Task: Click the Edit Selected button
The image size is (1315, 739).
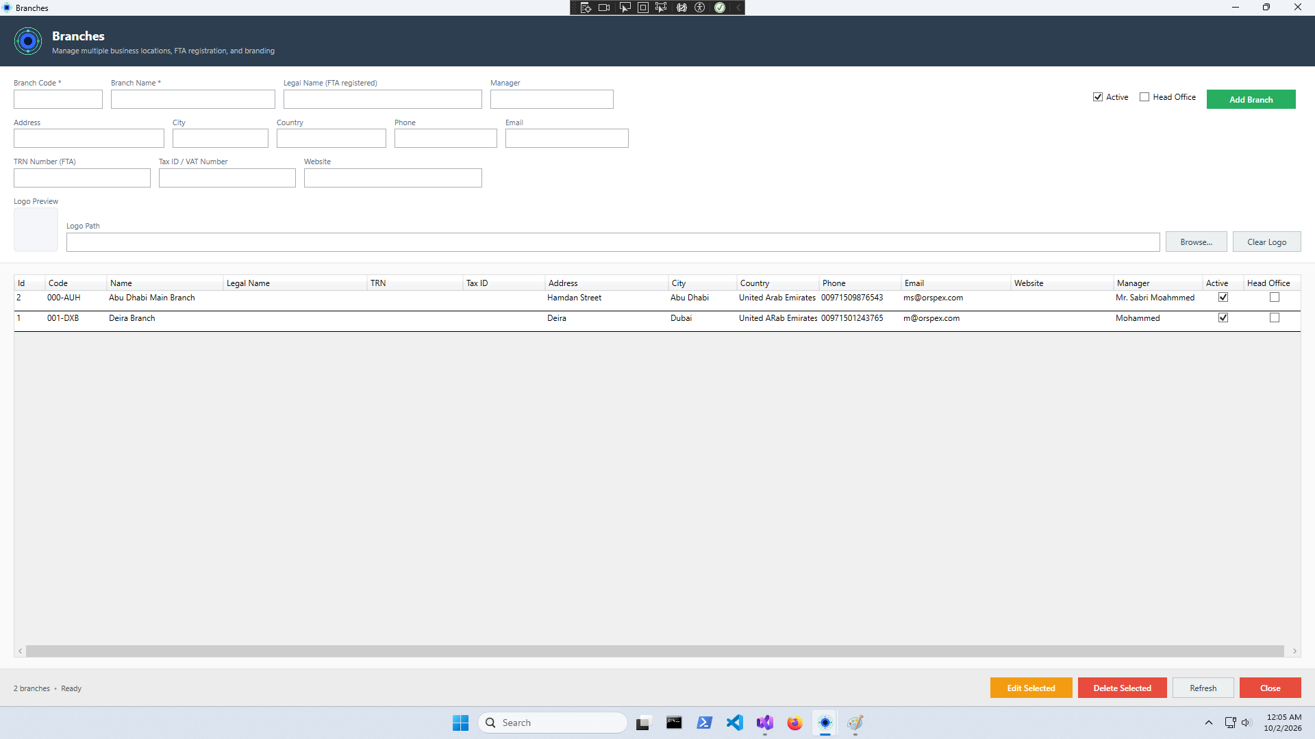Action: pos(1031,688)
